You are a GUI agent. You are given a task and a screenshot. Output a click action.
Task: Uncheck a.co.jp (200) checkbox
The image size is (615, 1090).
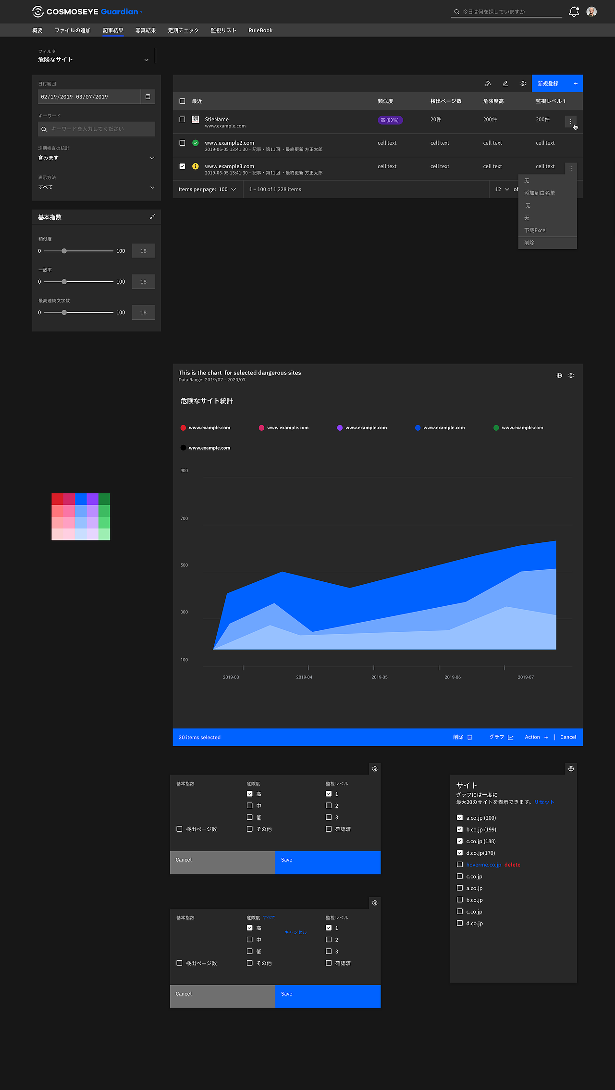pyautogui.click(x=460, y=817)
